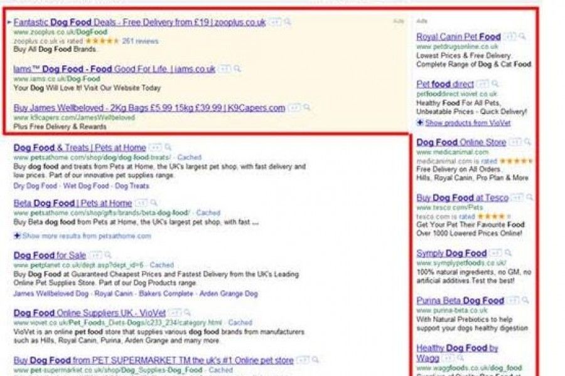Image resolution: width=565 pixels, height=376 pixels.
Task: Open the magnifier preview for the Buy Dog Food at Tesco ad
Action: coord(529,197)
